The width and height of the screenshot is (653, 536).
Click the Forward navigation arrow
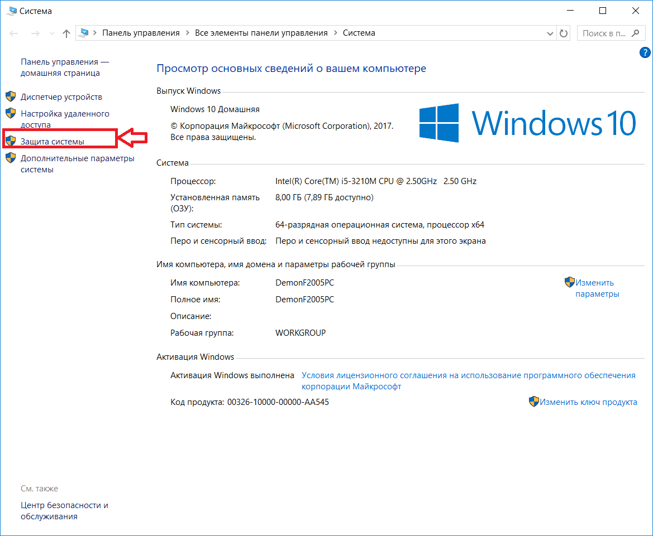[x=35, y=33]
